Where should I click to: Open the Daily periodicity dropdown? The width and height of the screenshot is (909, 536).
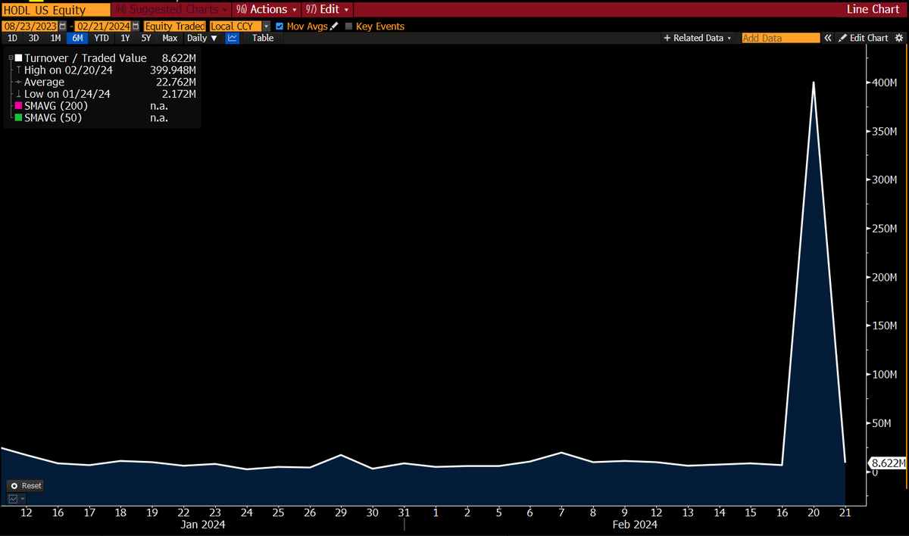[202, 38]
